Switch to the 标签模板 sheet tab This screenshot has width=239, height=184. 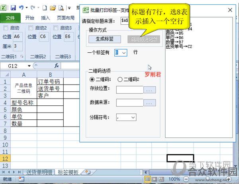click(68, 172)
